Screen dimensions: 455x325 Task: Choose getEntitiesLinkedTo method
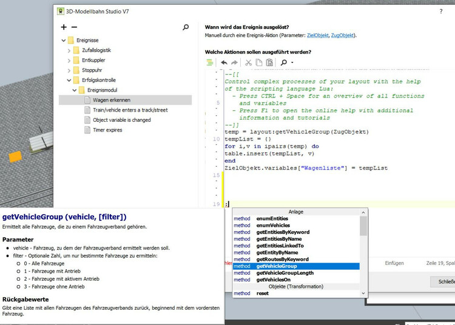(x=296, y=246)
